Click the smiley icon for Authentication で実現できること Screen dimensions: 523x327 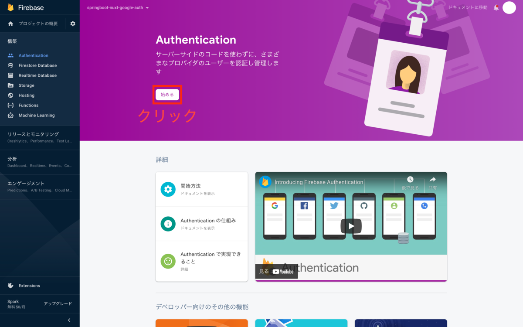pyautogui.click(x=168, y=261)
